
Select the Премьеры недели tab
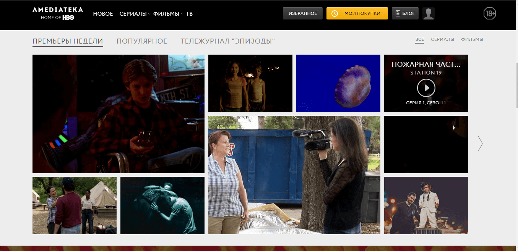click(68, 41)
